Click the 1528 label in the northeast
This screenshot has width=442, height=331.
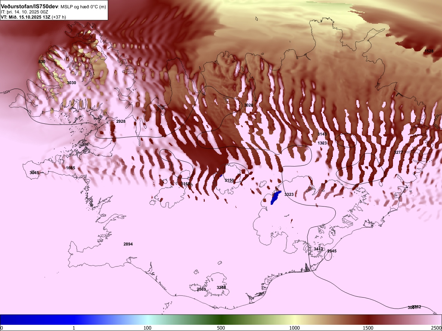(429, 51)
